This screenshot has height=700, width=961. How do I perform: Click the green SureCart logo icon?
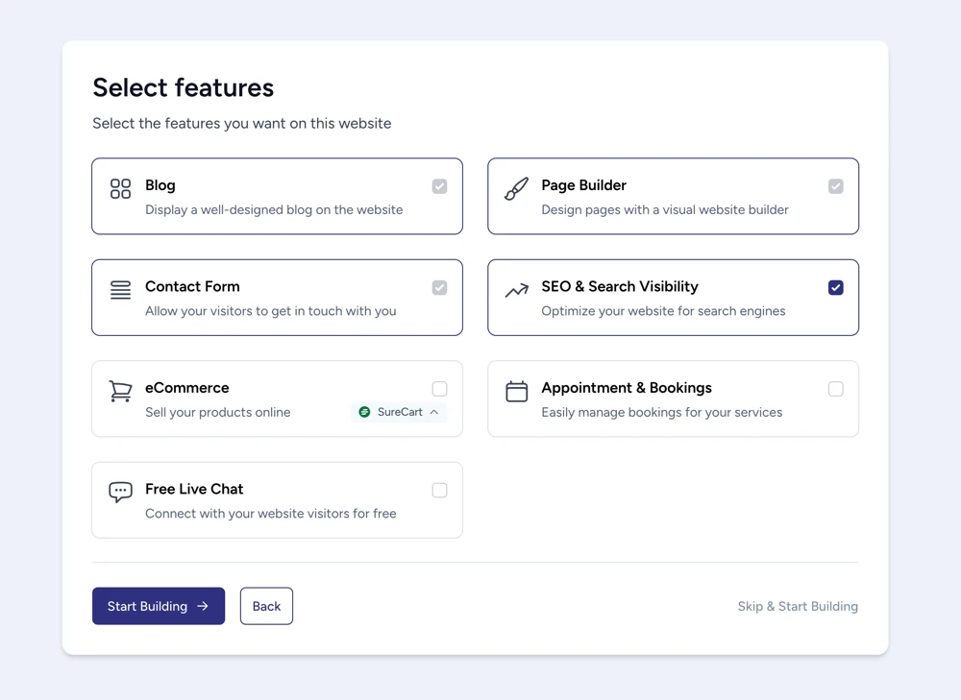point(364,411)
